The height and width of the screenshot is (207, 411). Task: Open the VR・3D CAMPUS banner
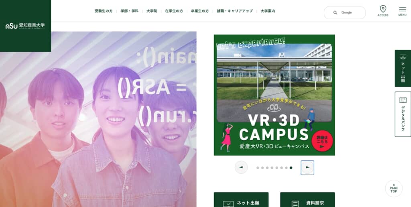(x=274, y=95)
